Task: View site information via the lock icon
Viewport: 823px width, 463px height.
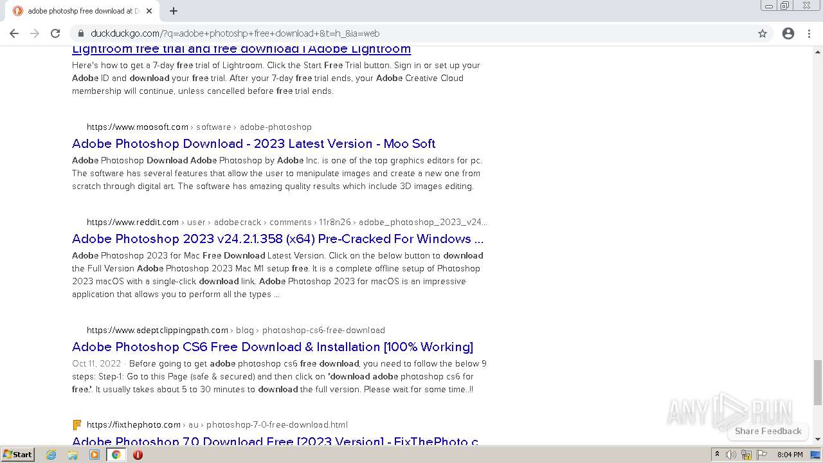Action: coord(81,33)
